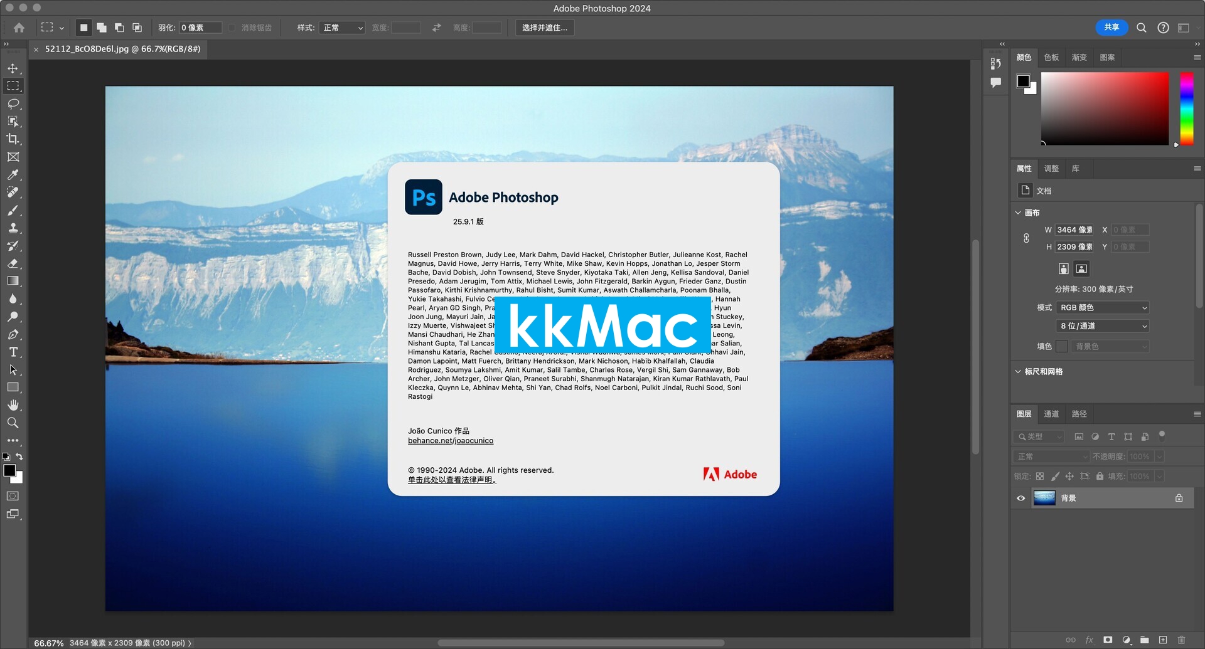Select the Object Selection tool
Viewport: 1205px width, 649px height.
(13, 121)
